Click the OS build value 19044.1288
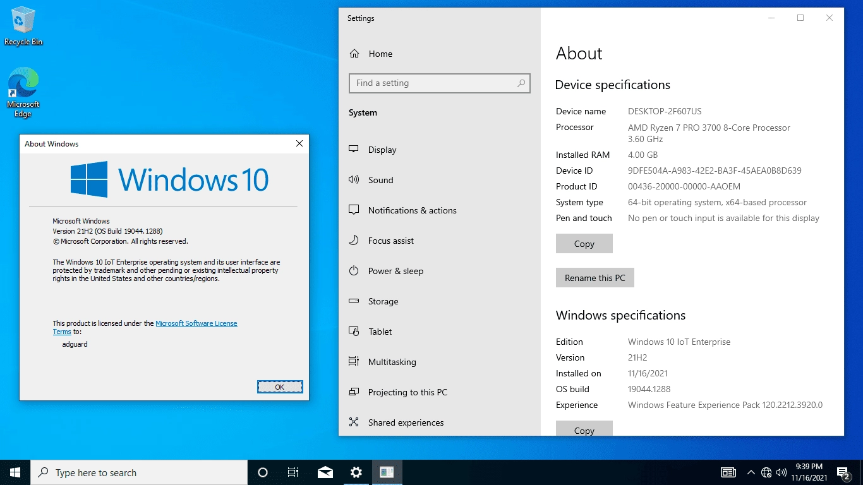 tap(649, 389)
